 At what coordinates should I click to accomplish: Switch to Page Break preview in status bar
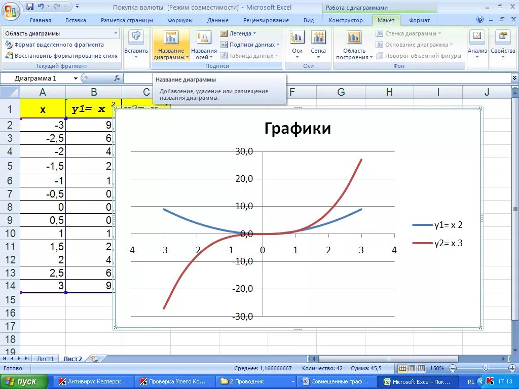(421, 368)
